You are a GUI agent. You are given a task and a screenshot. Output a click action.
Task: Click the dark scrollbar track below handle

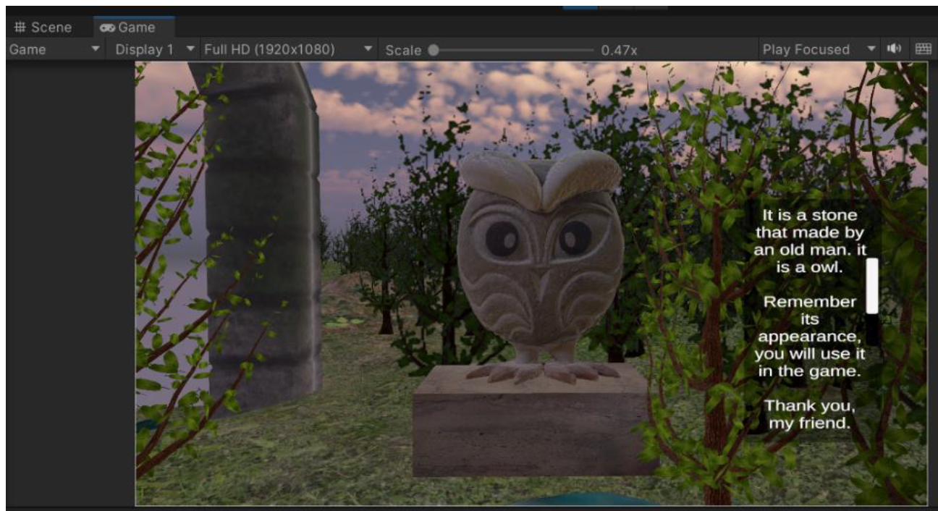tap(872, 330)
